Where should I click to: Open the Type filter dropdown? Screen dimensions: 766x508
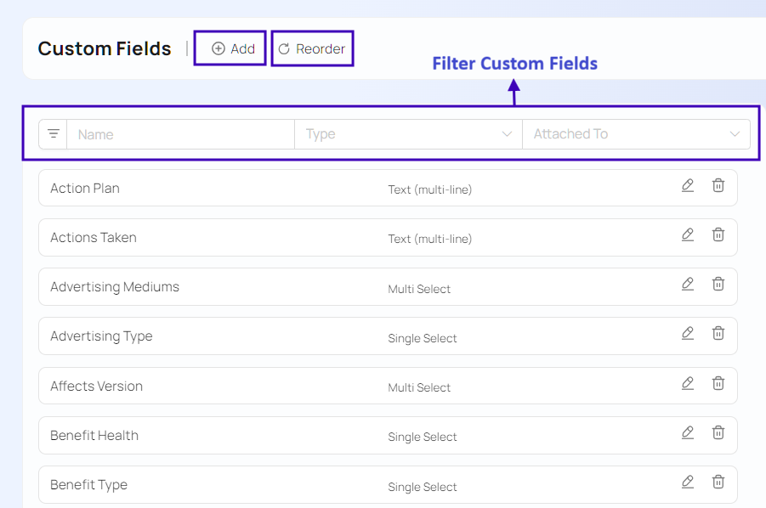tap(408, 134)
